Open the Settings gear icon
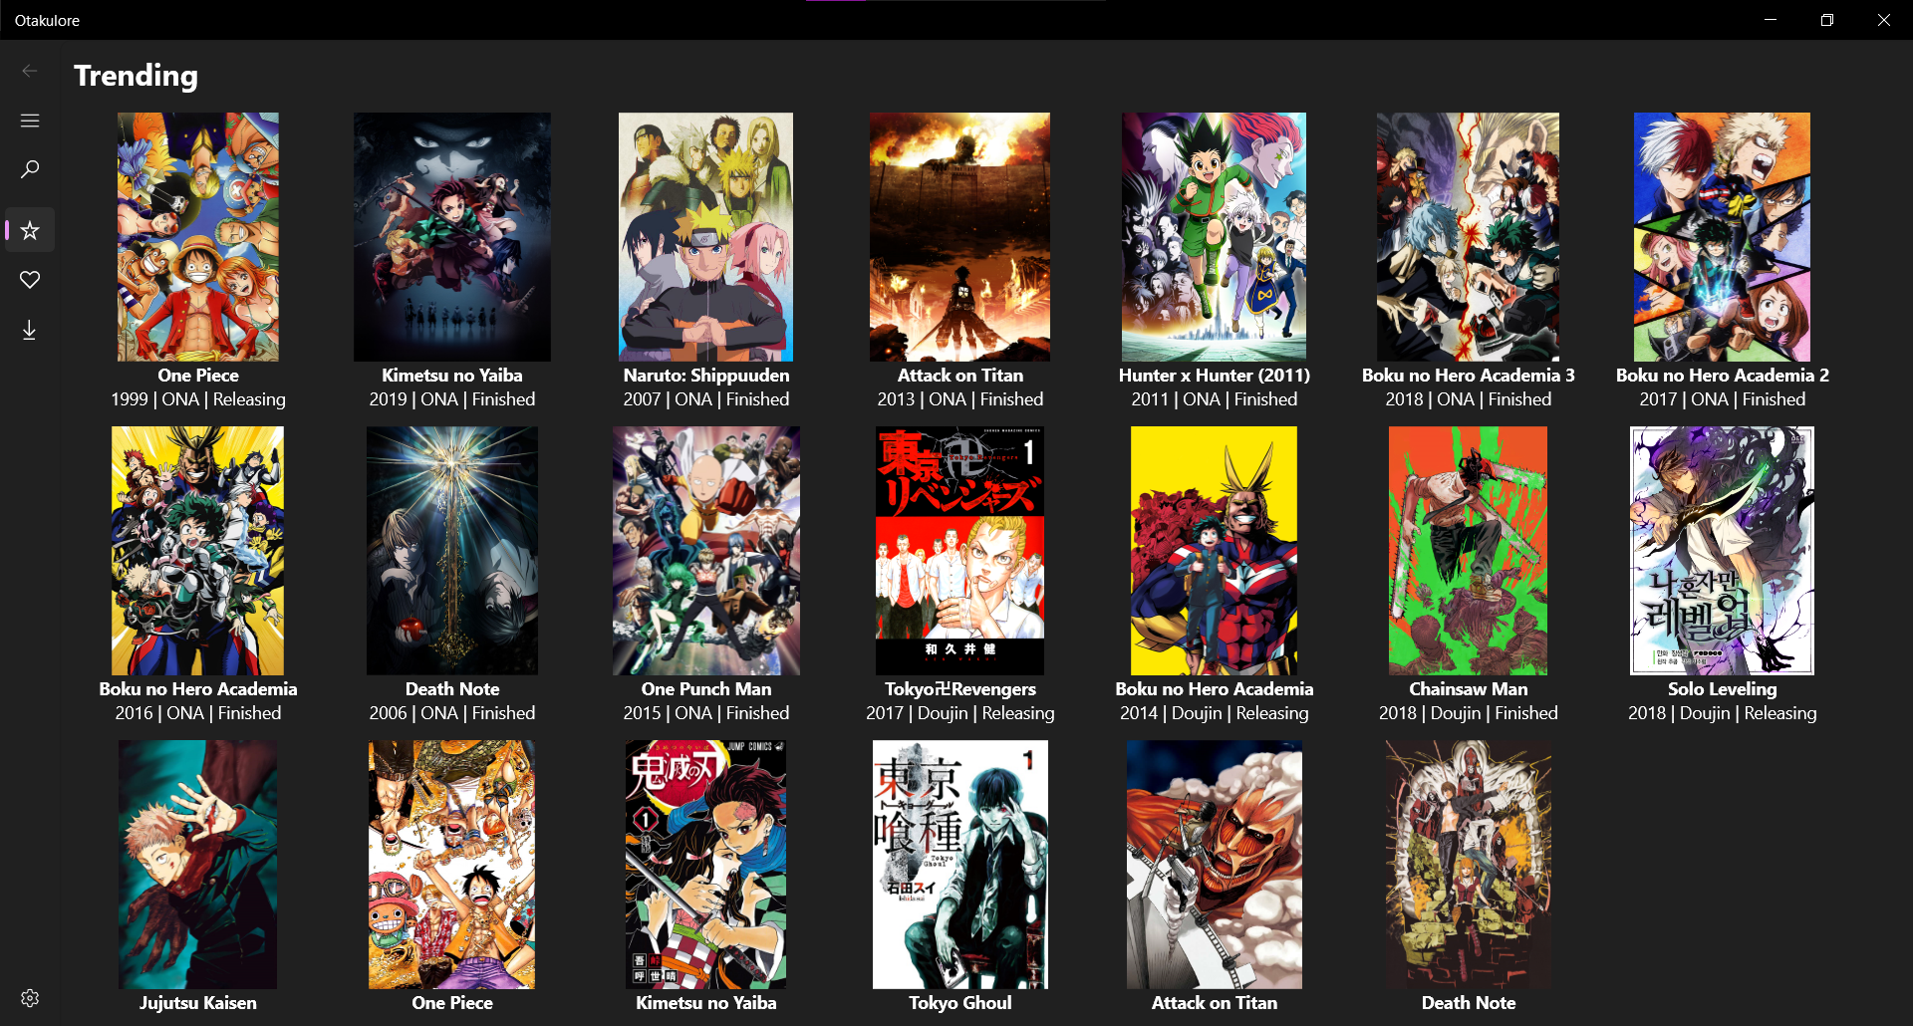1913x1026 pixels. pyautogui.click(x=30, y=998)
